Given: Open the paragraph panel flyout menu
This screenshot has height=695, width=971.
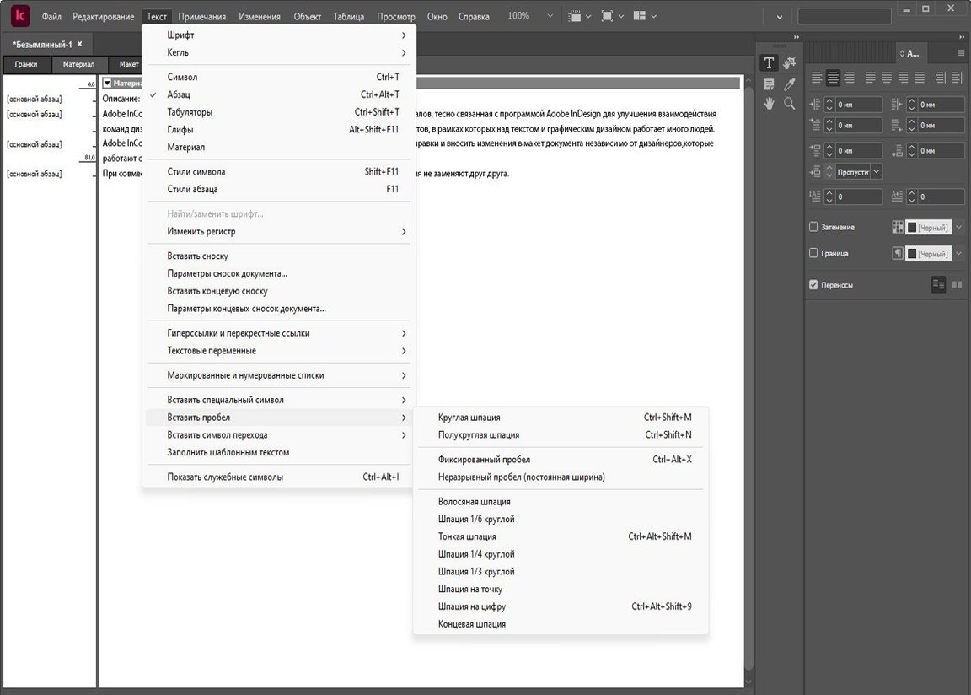Looking at the screenshot, I should click(x=961, y=53).
